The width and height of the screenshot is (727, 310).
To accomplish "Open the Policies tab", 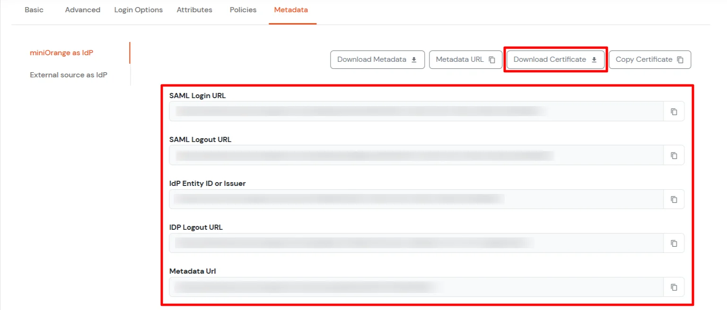I will pos(243,9).
